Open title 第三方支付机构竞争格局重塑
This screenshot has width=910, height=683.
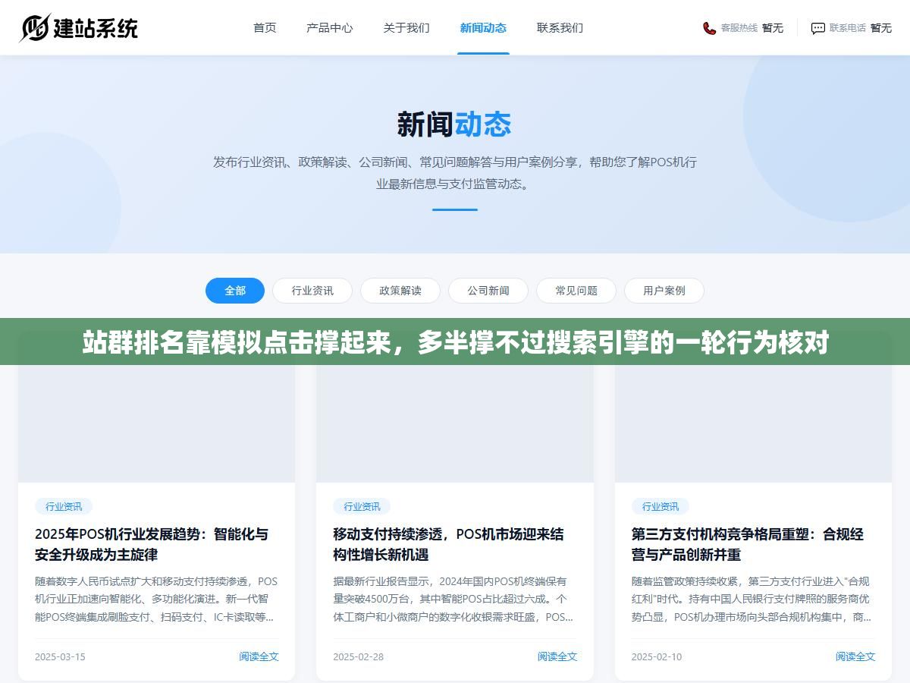coord(748,544)
